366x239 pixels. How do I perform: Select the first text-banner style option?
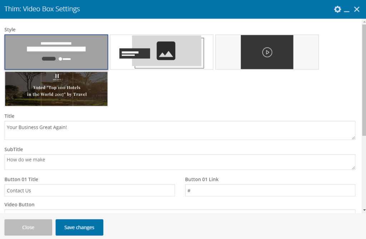point(56,51)
